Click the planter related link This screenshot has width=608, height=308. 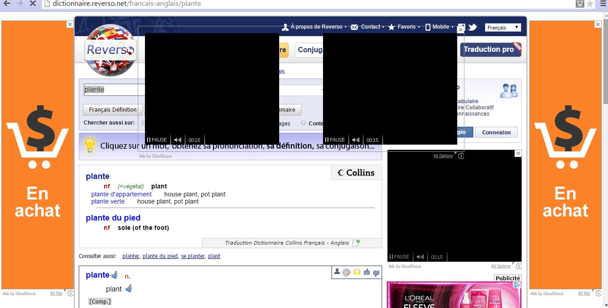pyautogui.click(x=131, y=256)
